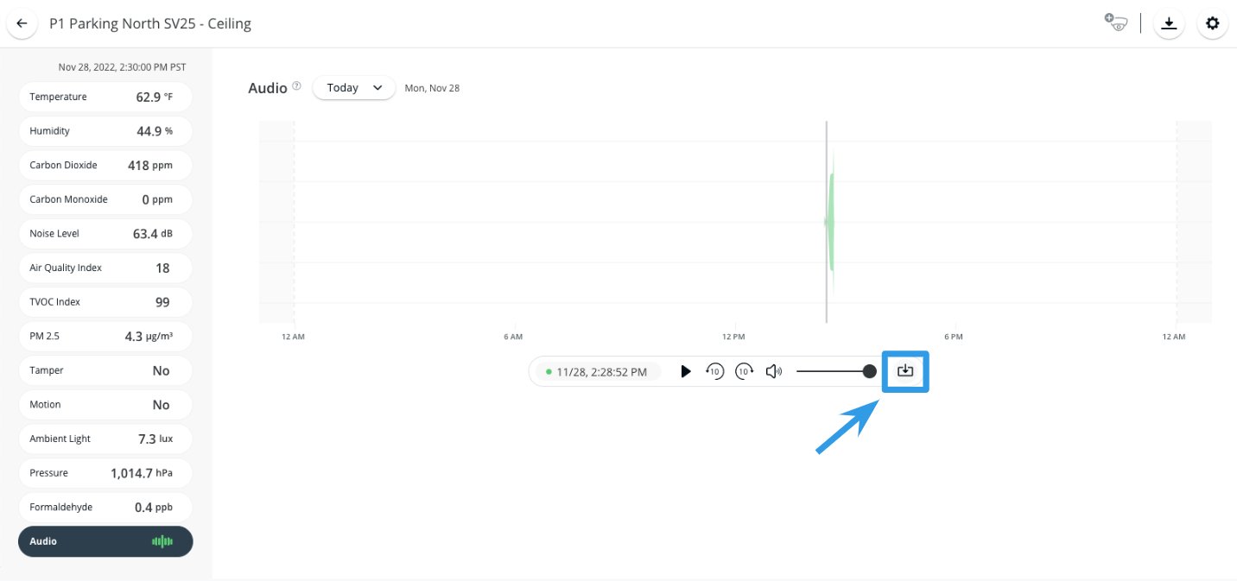The width and height of the screenshot is (1237, 581).
Task: Show the Noise Level graph
Action: tap(105, 233)
